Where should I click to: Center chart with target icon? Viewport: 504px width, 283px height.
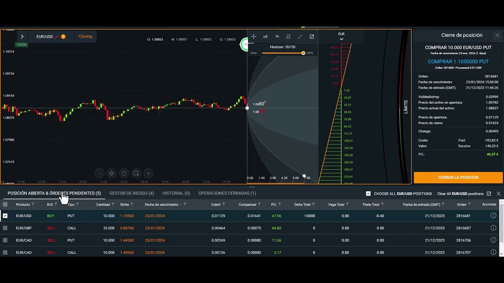tap(111, 173)
